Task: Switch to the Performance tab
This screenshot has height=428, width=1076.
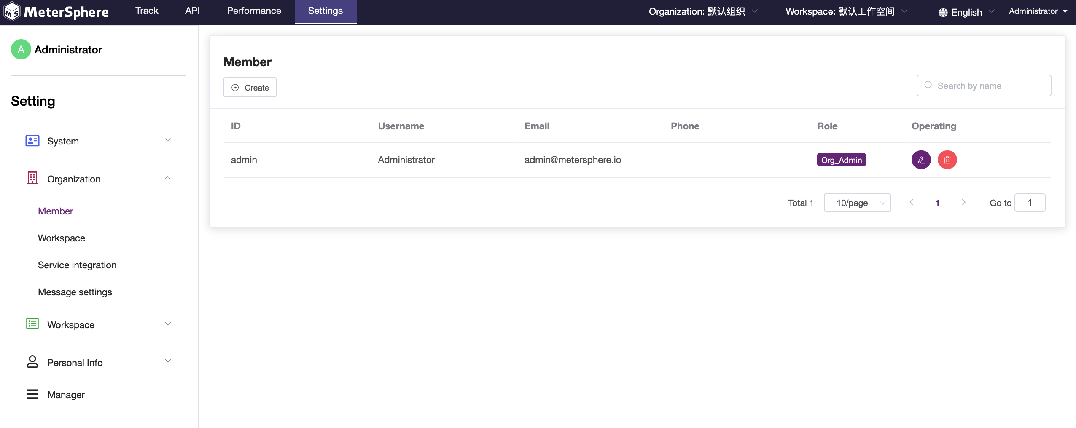Action: pos(254,11)
